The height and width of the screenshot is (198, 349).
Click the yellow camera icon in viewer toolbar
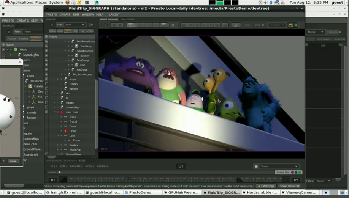tap(290, 25)
